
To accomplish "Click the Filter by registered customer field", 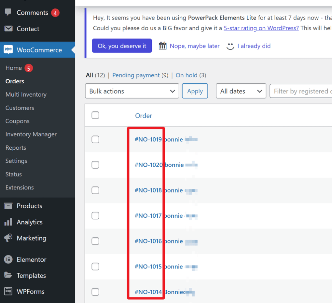I will [x=301, y=91].
